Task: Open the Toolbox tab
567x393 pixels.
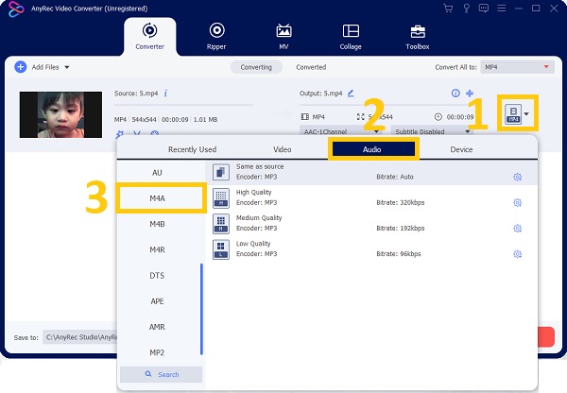Action: (x=418, y=37)
